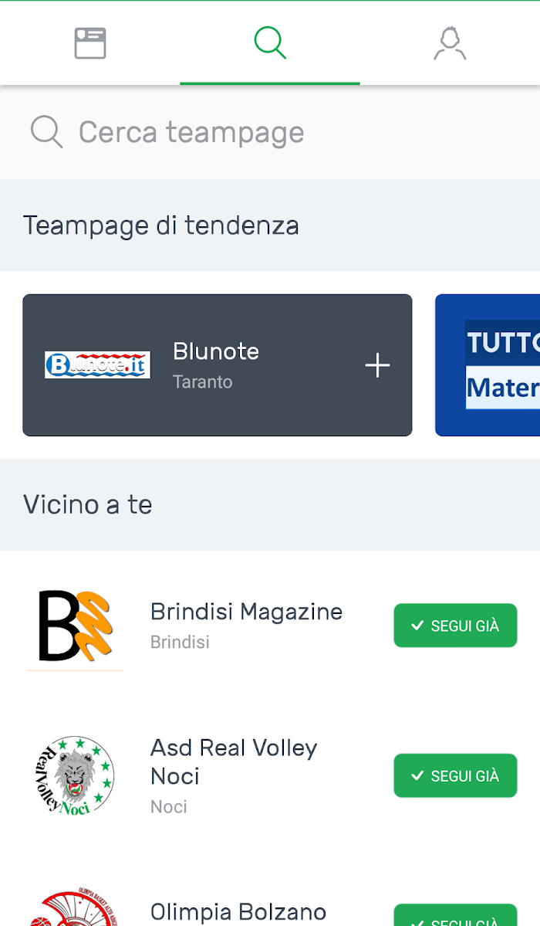Viewport: 540px width, 926px height.
Task: Open the Brindisi Magazine teampage link
Action: [246, 612]
